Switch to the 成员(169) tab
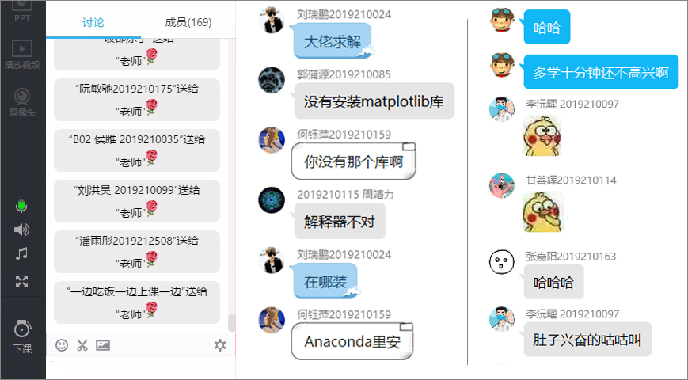The width and height of the screenshot is (688, 380). pos(188,22)
